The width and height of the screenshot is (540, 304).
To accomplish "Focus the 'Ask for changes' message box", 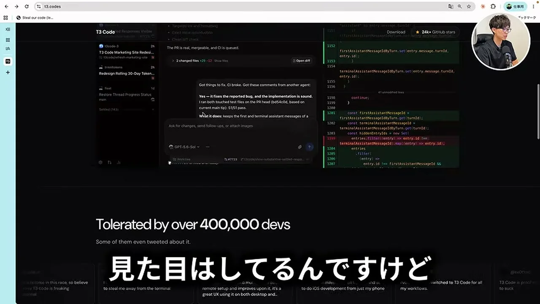I will pyautogui.click(x=240, y=126).
